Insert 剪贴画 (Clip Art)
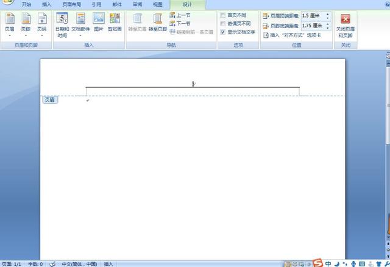This screenshot has width=390, height=267. click(x=115, y=22)
